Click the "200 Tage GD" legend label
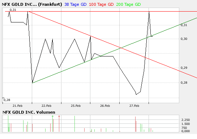The image size is (197, 139). tap(128, 5)
